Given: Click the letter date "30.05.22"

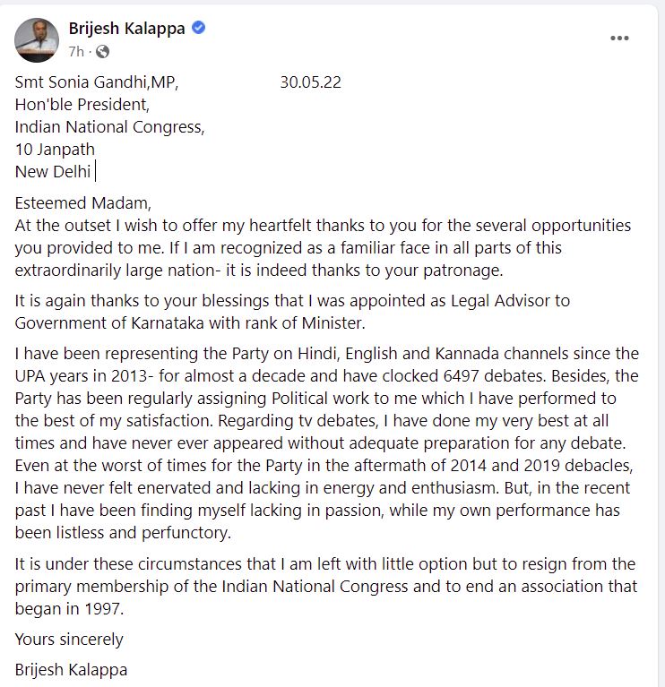Looking at the screenshot, I should click(310, 82).
